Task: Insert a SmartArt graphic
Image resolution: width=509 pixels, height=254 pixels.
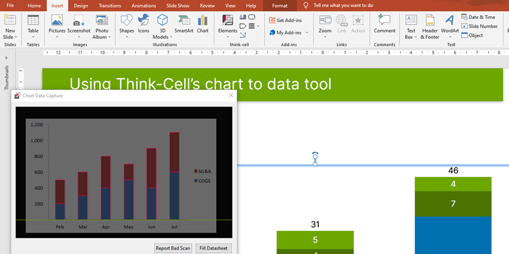Action: [184, 24]
